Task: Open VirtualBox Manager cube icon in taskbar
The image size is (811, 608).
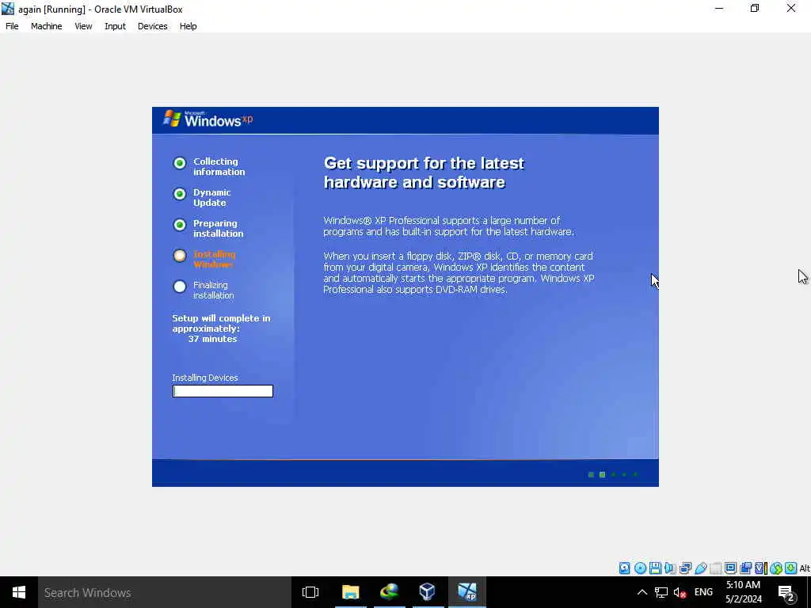Action: pos(427,592)
